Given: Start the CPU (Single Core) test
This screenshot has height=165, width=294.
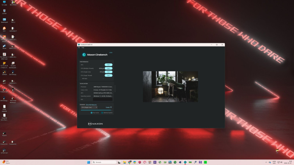Looking at the screenshot, I should coord(108,72).
